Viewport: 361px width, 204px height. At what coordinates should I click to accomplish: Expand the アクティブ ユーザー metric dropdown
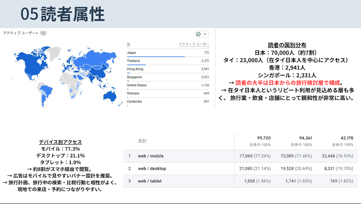(x=20, y=33)
